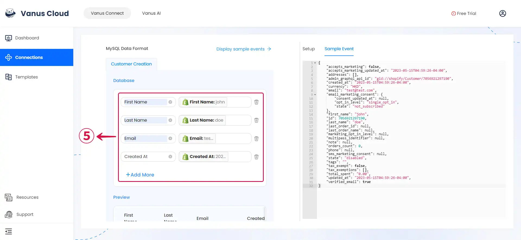
Task: Click the arrow next to Display sample events
Action: coord(269,49)
